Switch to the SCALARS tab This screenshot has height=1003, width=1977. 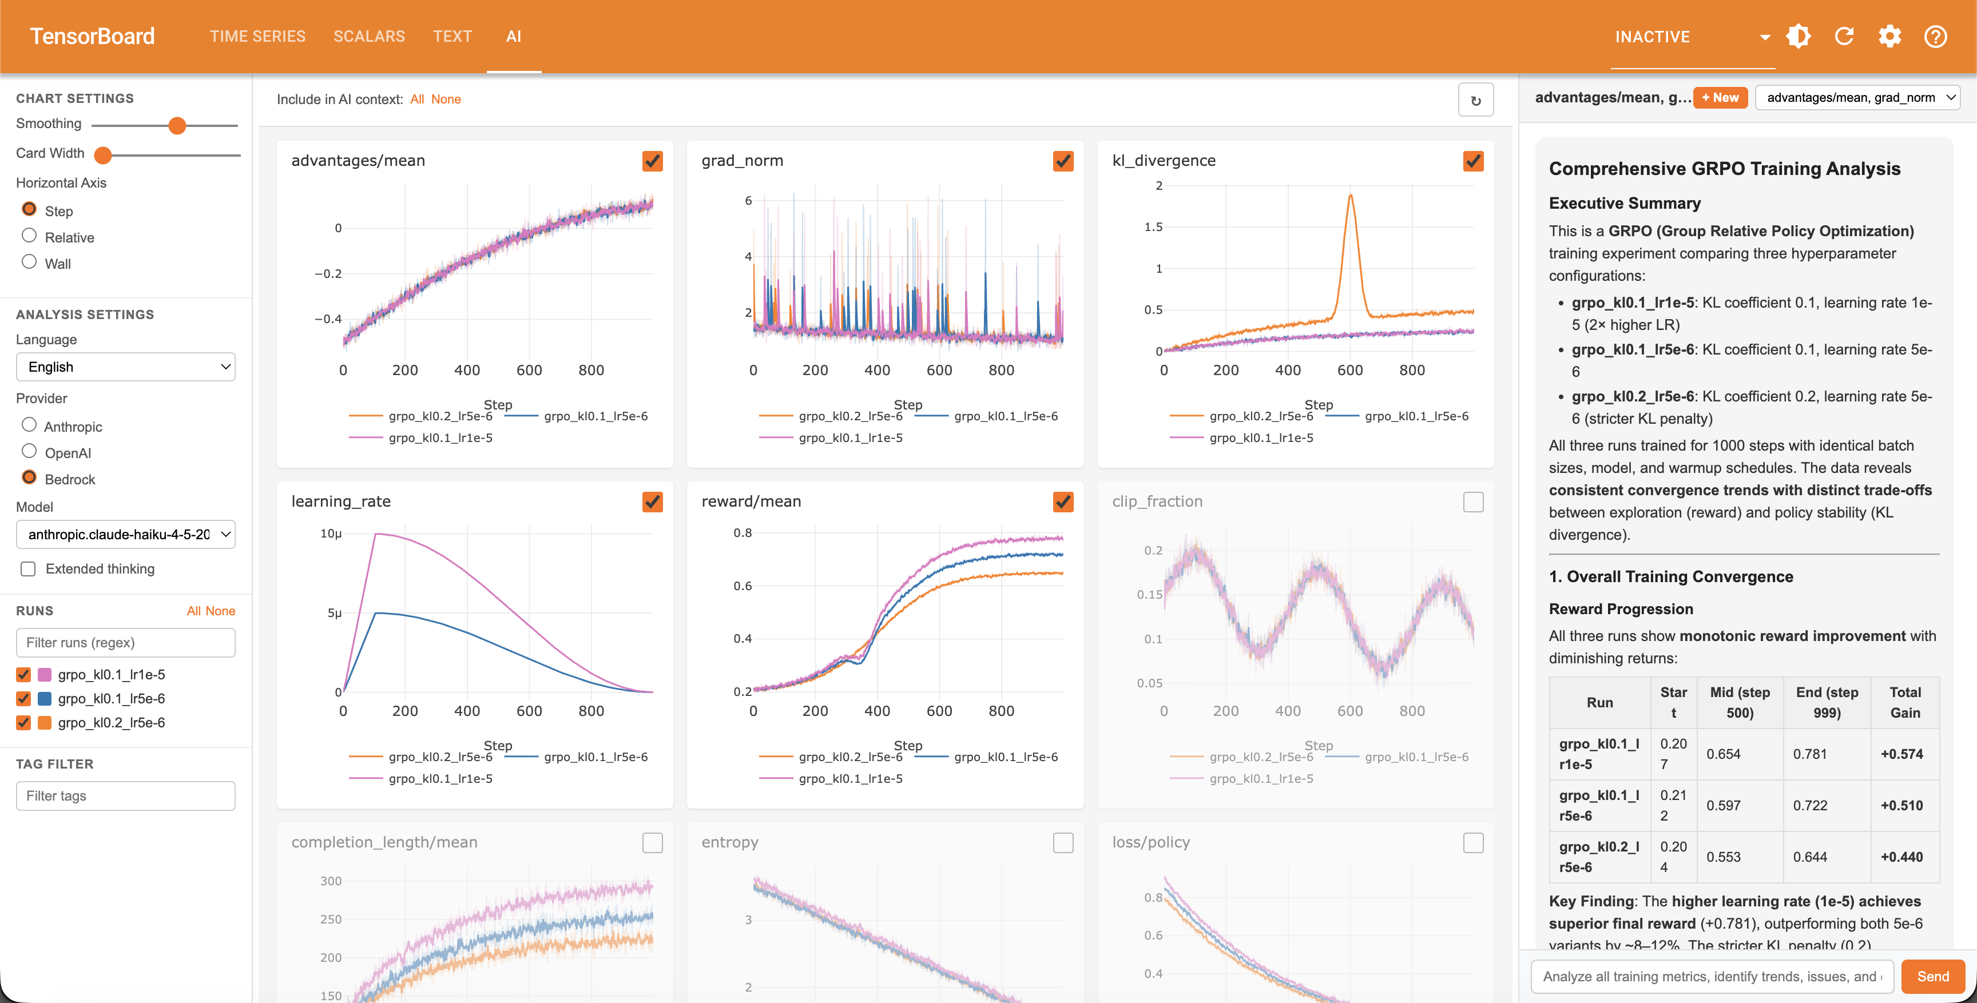369,36
